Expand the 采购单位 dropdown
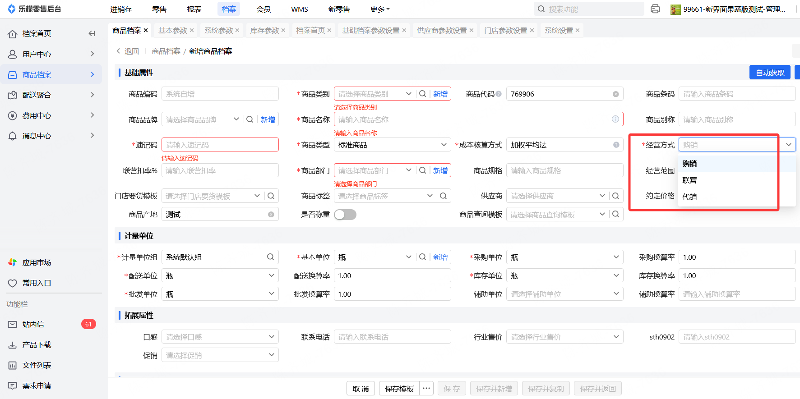The image size is (800, 399). pos(564,257)
